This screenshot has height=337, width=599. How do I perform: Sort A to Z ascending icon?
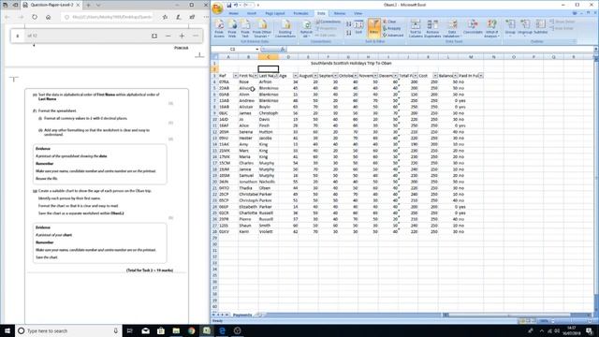tap(349, 24)
